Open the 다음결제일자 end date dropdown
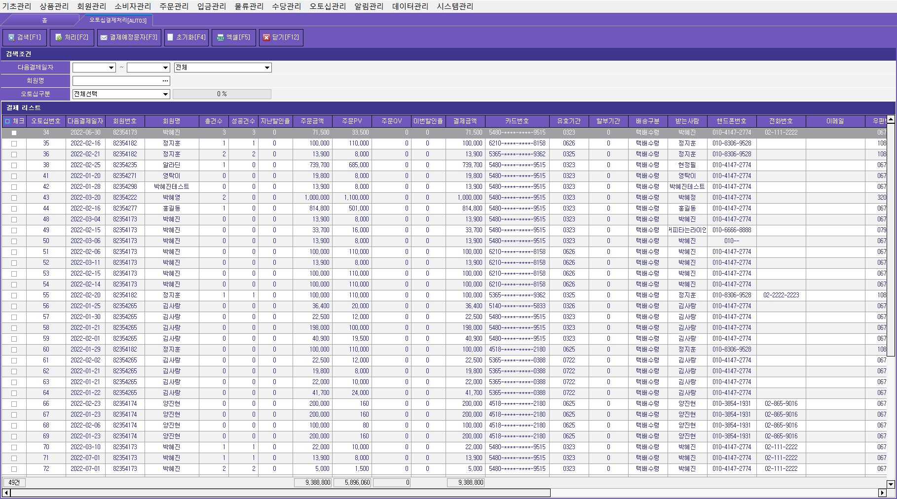Screen dimensions: 897x499 [165, 68]
